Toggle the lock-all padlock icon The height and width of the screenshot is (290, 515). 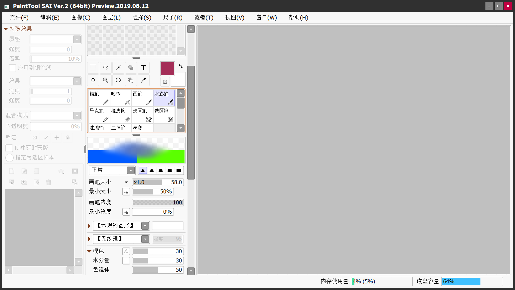click(68, 137)
